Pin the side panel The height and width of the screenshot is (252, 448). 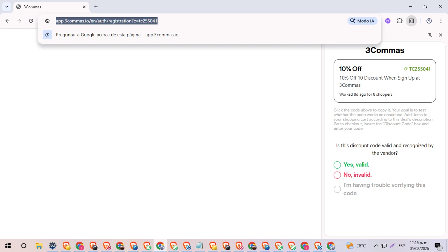(430, 35)
